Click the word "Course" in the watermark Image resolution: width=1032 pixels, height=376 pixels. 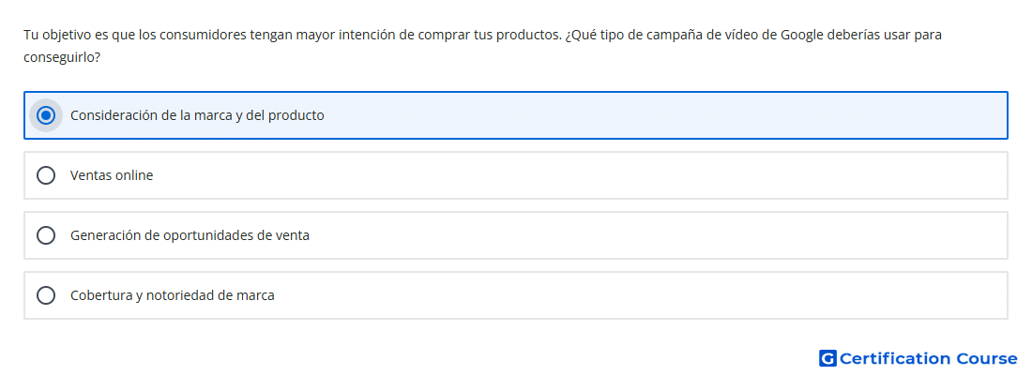tap(987, 358)
